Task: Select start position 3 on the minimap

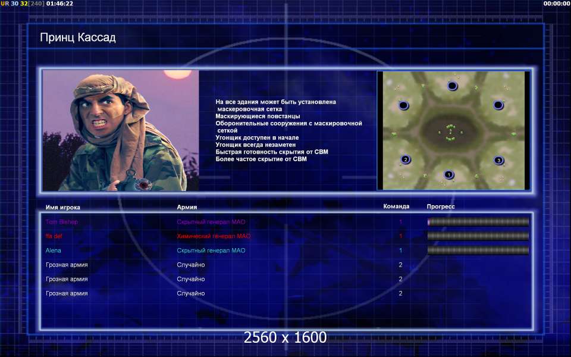Action: [498, 160]
